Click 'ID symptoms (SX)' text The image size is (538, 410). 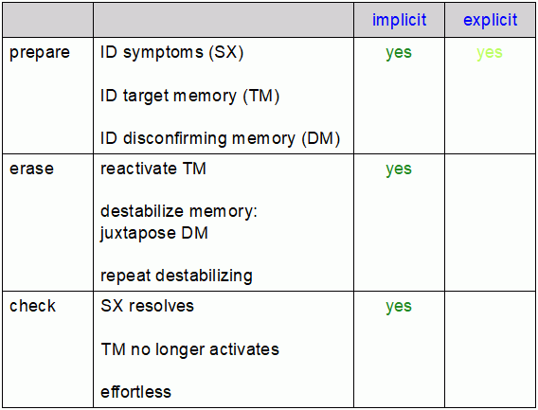[x=171, y=53]
